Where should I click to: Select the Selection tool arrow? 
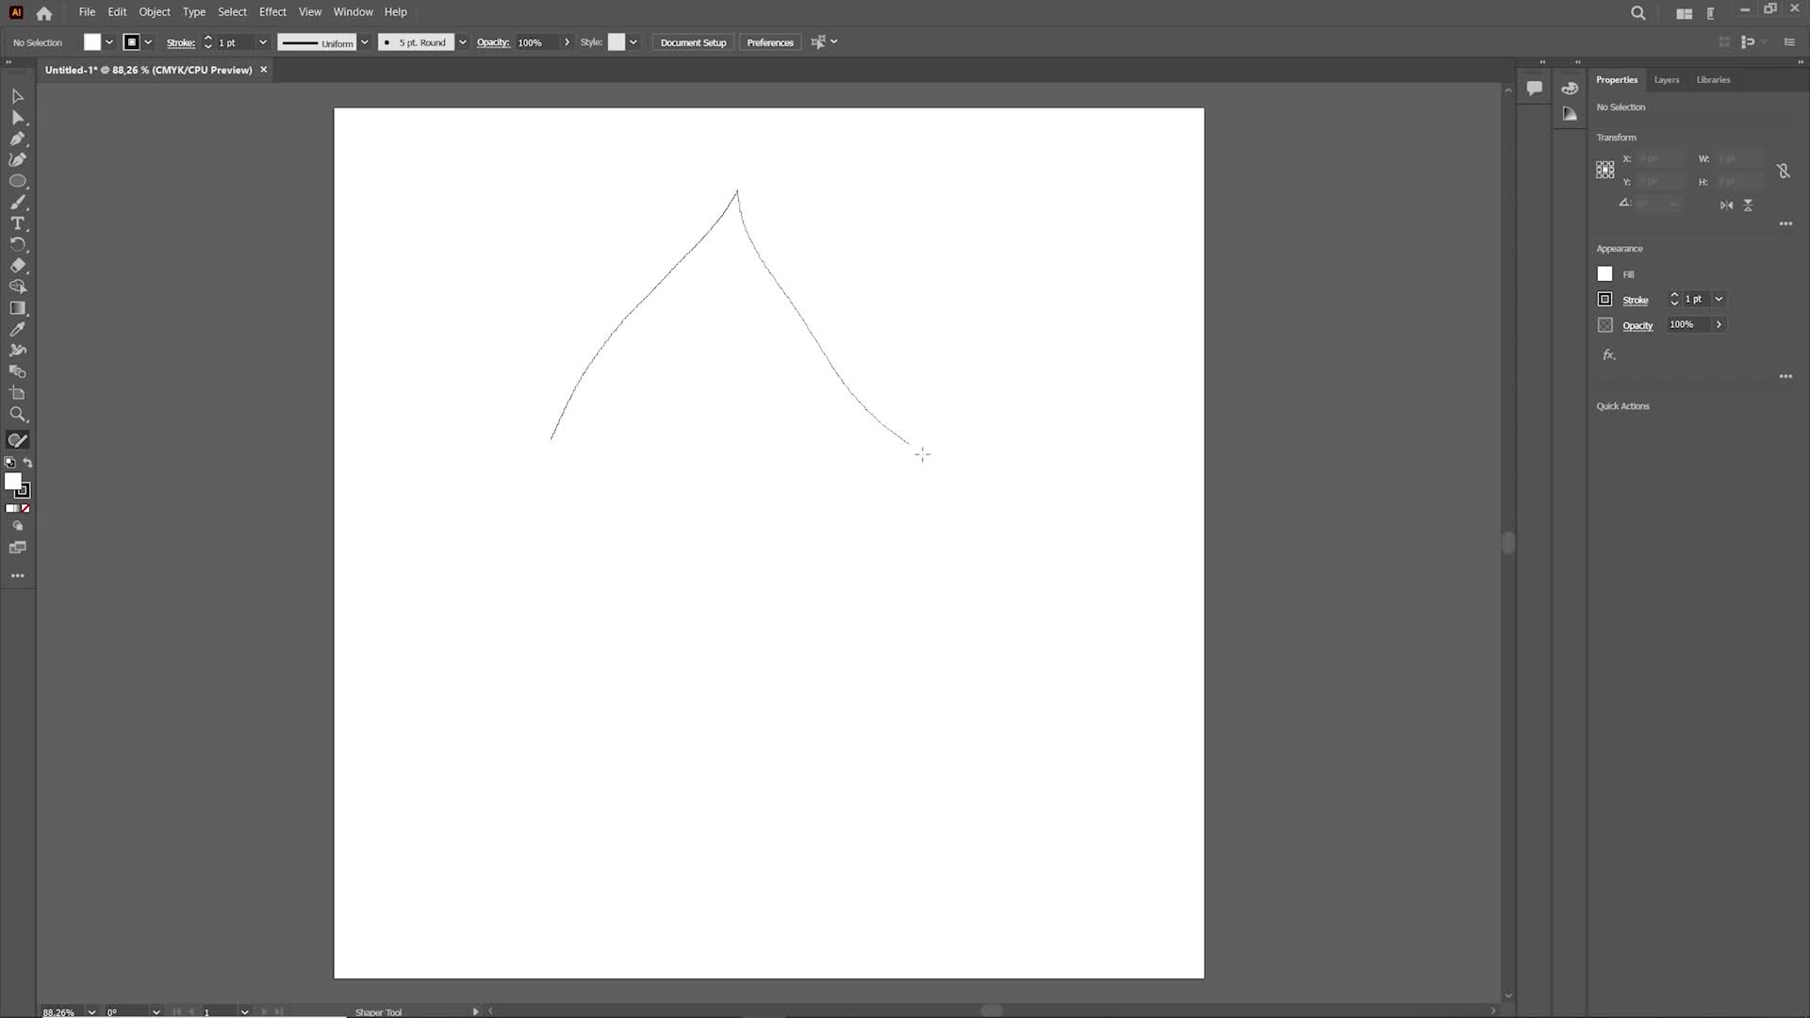[x=17, y=96]
